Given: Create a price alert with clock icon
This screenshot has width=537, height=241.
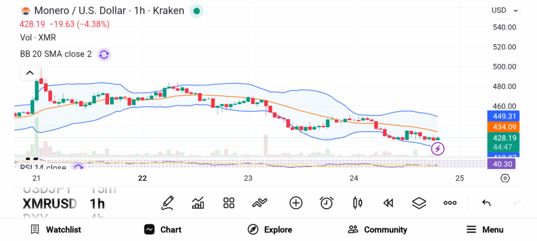Looking at the screenshot, I should point(327,203).
